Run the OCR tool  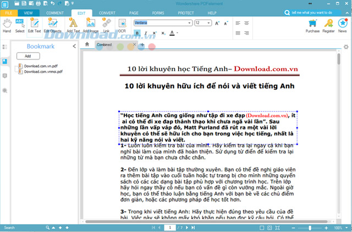(122, 26)
